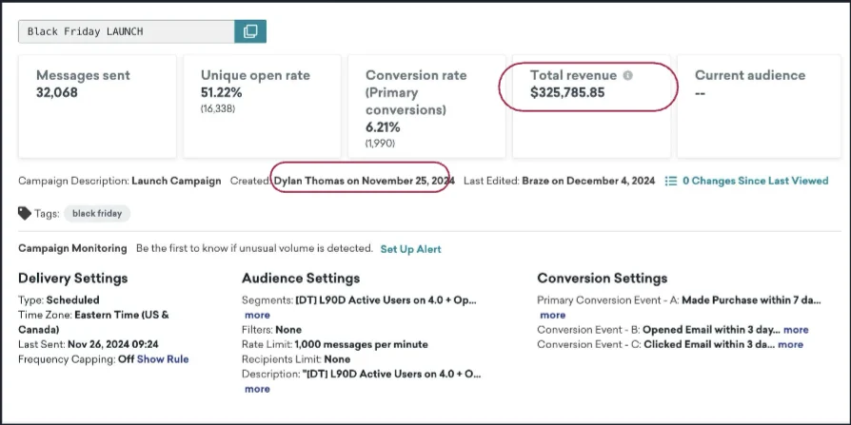Click the 6.21% conversion value
Screen dimensions: 851x425
383,127
